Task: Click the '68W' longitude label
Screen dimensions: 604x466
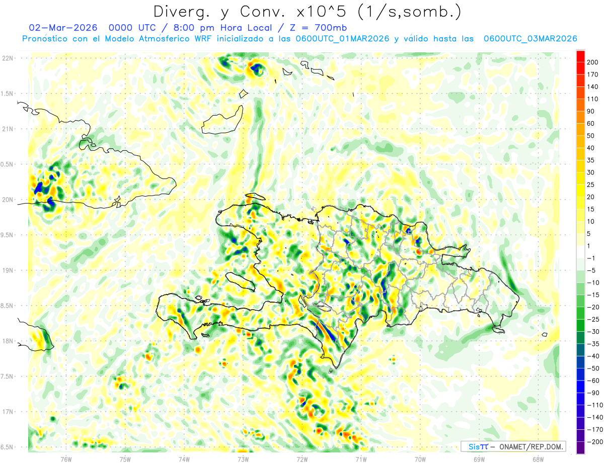Action: pos(538,458)
